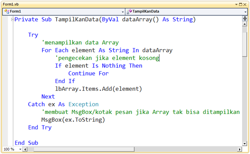Click the 'Continue For' statement

pos(88,73)
